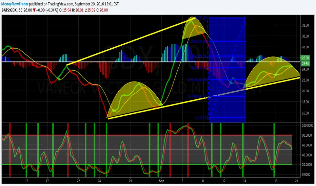This screenshot has height=186, width=316.
Task: Click the 1(15.15) Fibonacci level label
Action: tap(201, 117)
